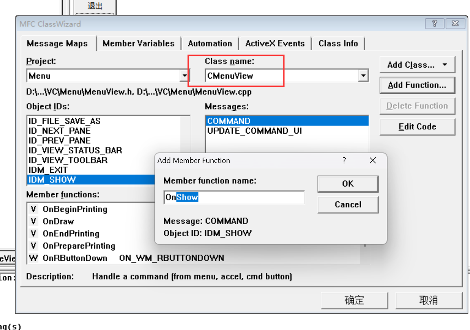Open the Automation tab
The width and height of the screenshot is (470, 330).
pos(210,44)
